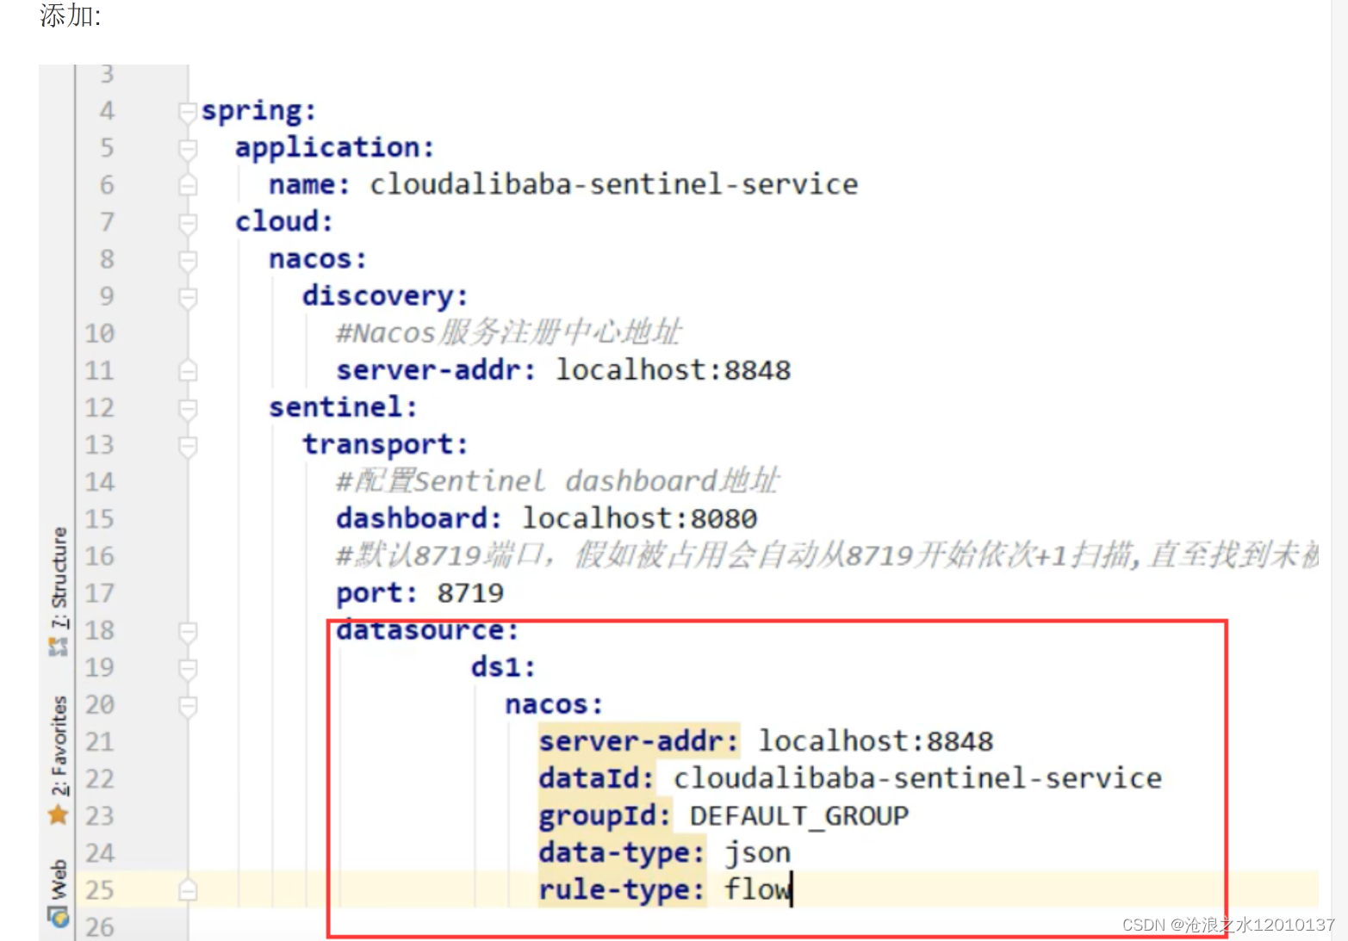The image size is (1348, 941).
Task: Click 'cloudalibaba-sentinel-service' value on name line
Action: click(x=614, y=184)
